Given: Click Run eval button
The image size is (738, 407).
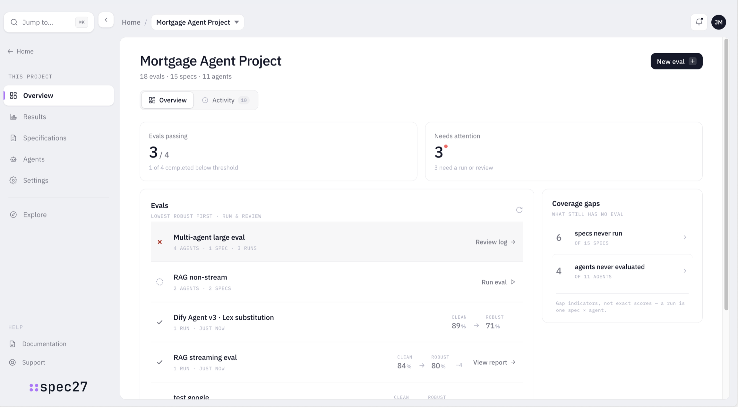Looking at the screenshot, I should pyautogui.click(x=498, y=282).
